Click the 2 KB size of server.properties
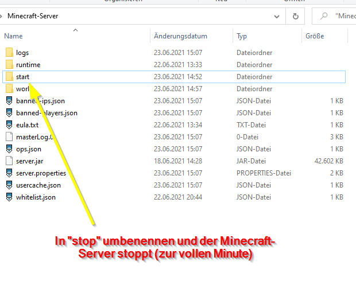The image size is (356, 281). coord(336,173)
